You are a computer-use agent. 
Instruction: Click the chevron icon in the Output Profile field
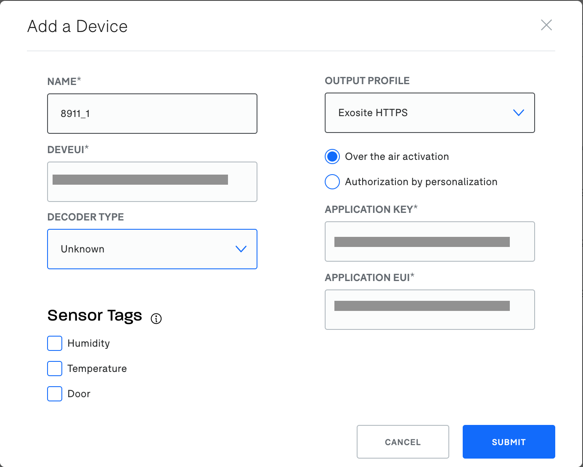[x=519, y=113]
